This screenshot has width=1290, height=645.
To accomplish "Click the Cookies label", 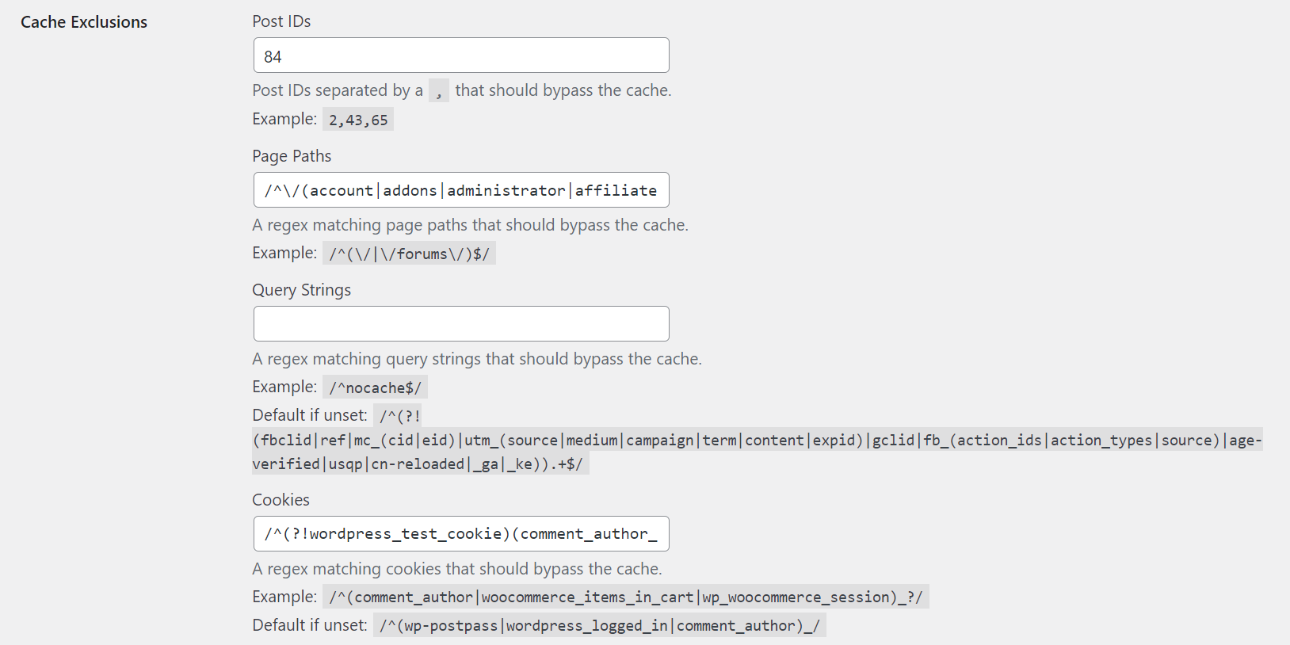I will click(281, 500).
